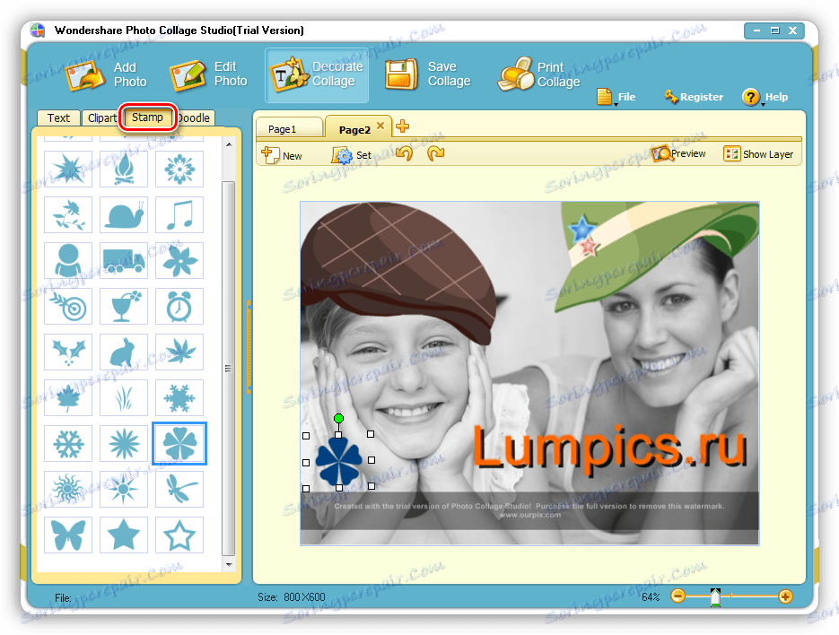
Task: Choose the alarm clock stamp
Action: point(179,306)
